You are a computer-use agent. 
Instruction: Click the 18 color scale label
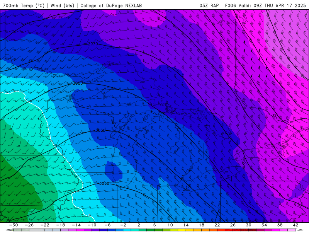pyautogui.click(x=202, y=225)
